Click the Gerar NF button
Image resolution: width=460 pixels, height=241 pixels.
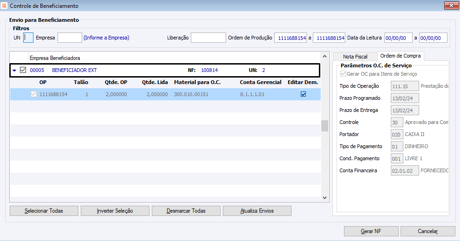point(371,231)
